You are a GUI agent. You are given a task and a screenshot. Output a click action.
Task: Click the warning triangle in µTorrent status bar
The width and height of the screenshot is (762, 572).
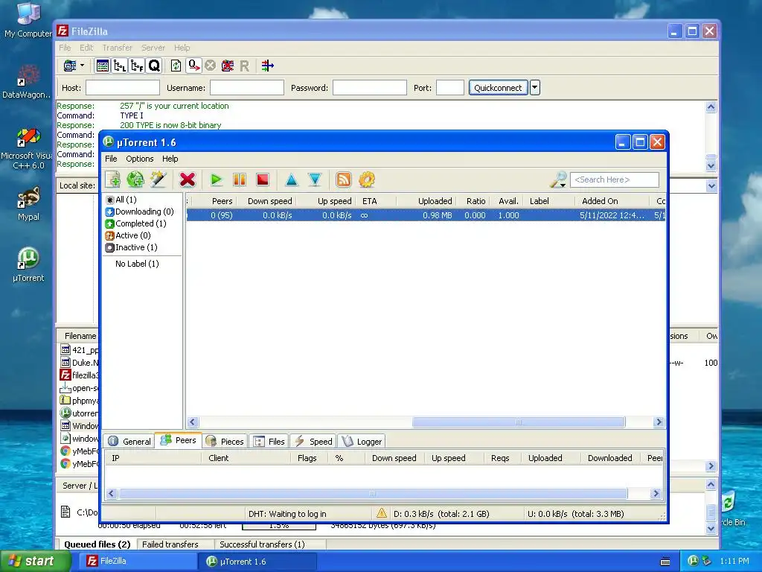pos(382,513)
